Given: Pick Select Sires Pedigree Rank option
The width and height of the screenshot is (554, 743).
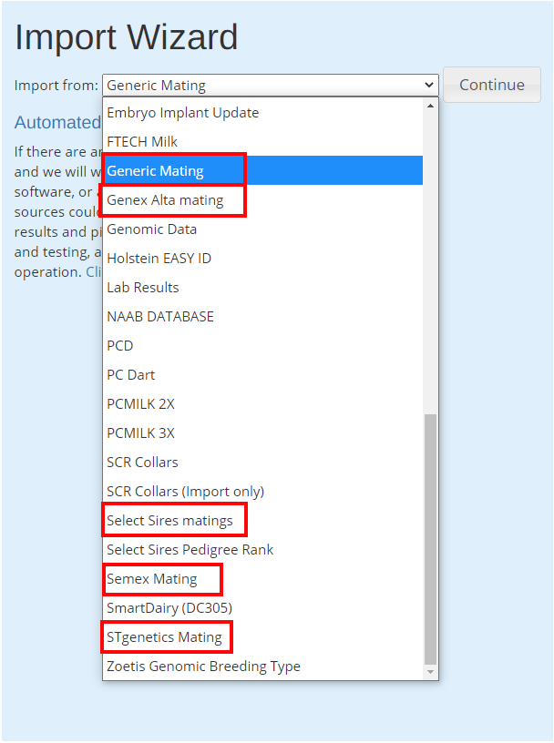Looking at the screenshot, I should 262,550.
